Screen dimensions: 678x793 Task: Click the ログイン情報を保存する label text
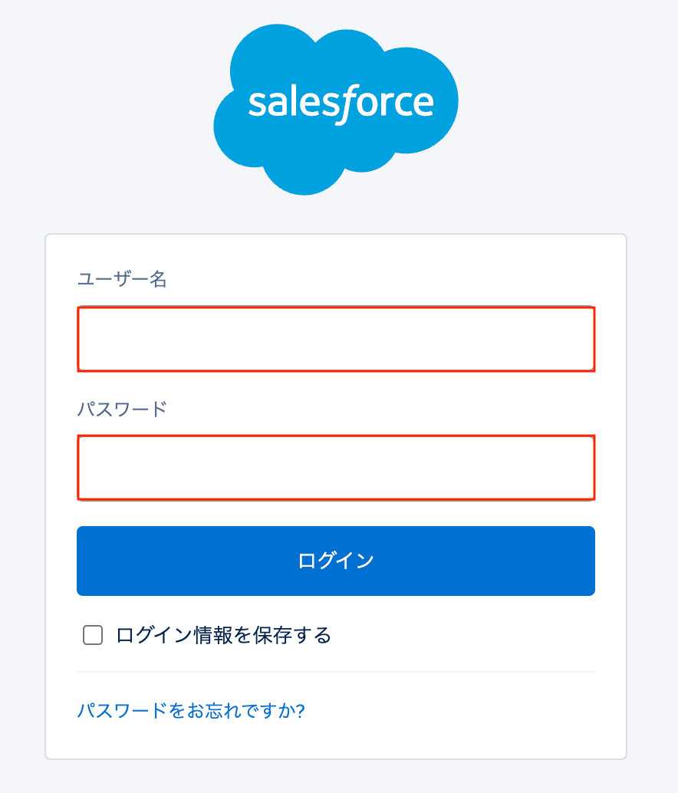click(x=223, y=635)
